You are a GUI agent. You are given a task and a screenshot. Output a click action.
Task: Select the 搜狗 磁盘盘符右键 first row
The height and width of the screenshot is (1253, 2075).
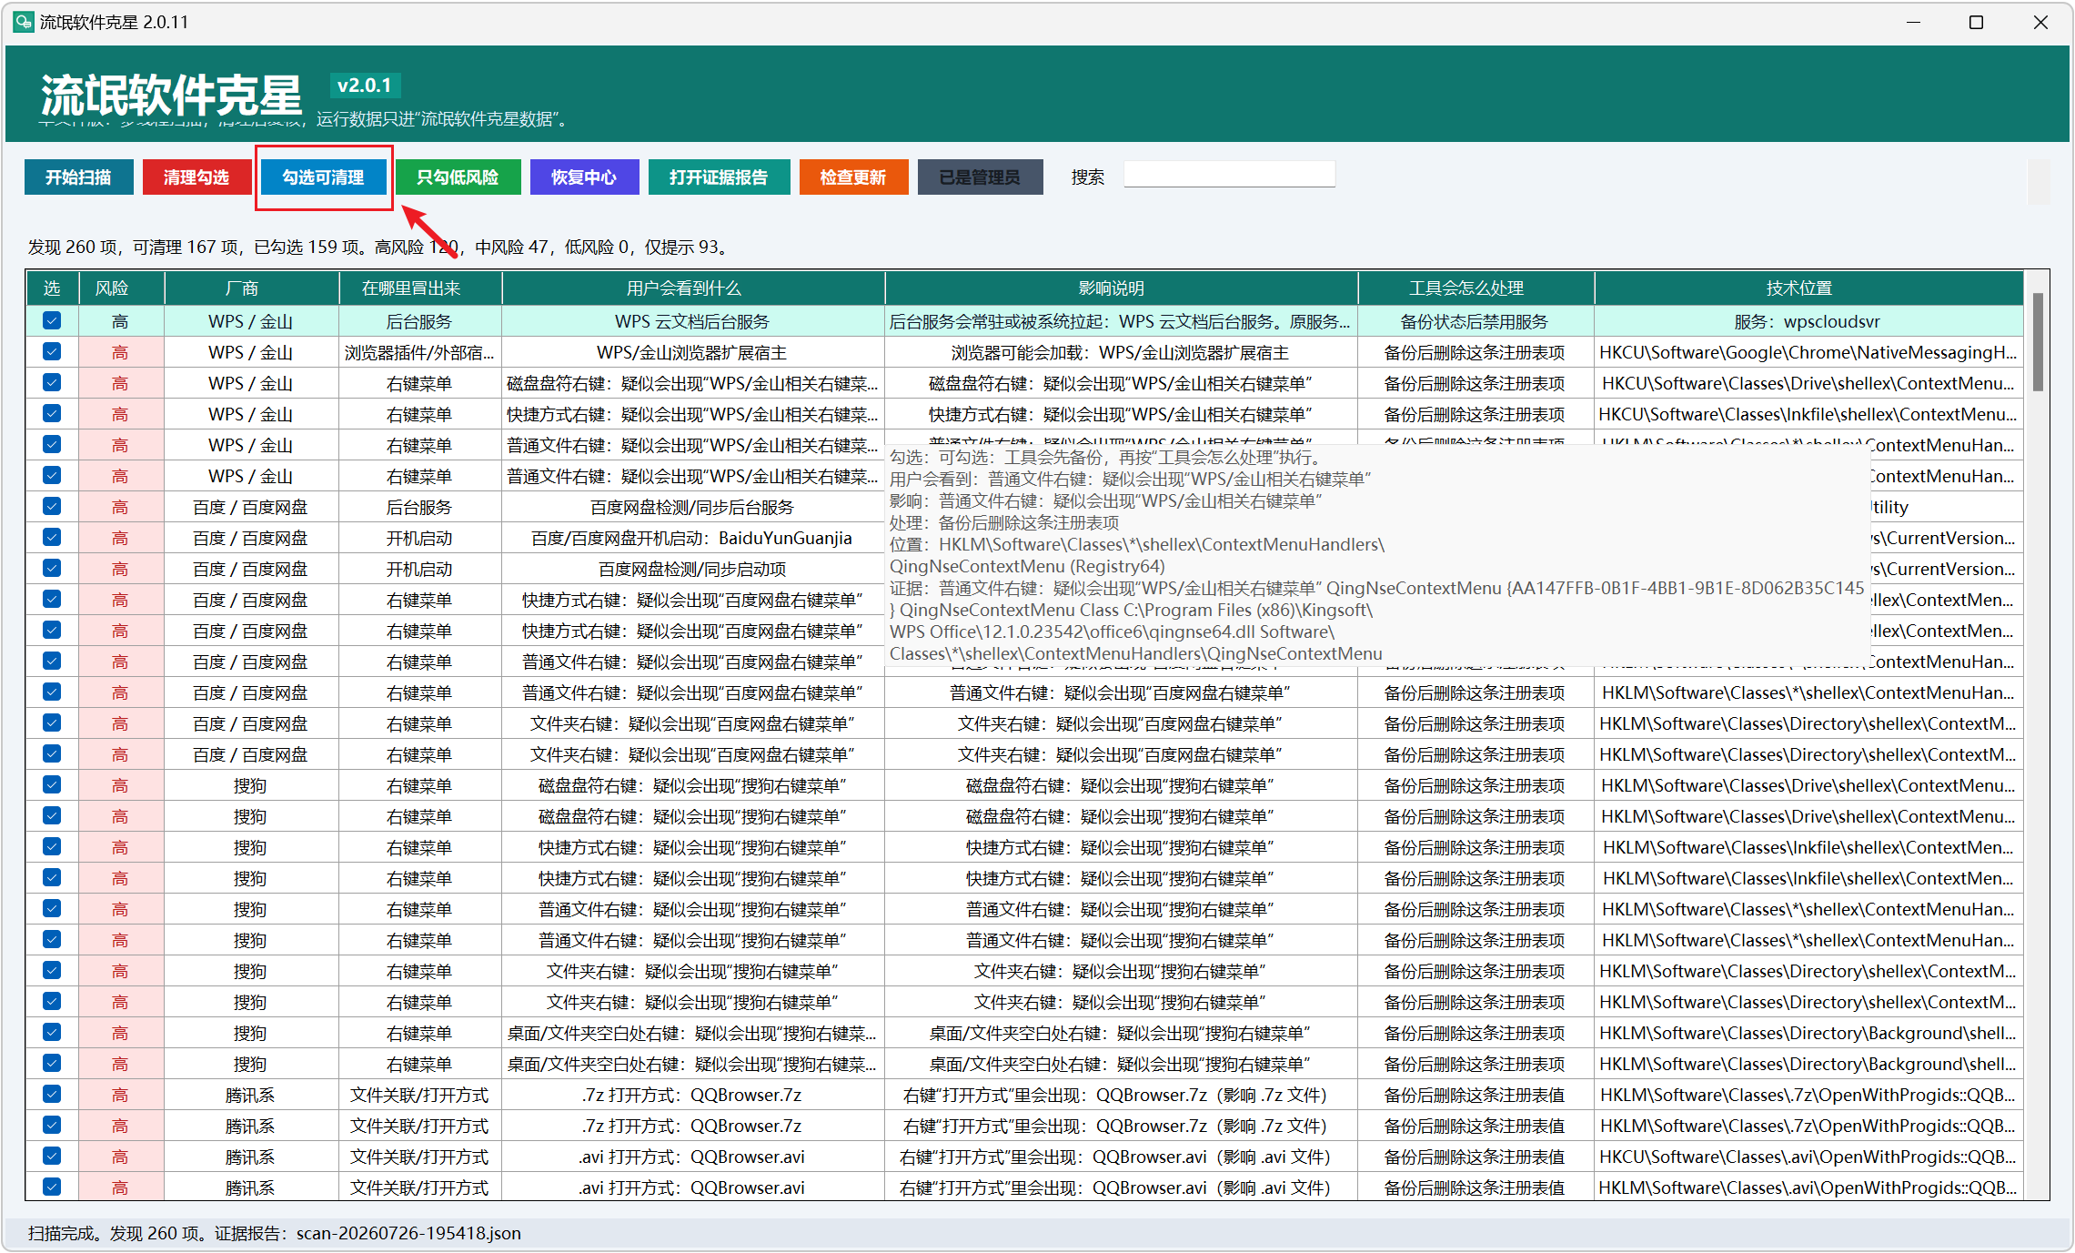click(1023, 785)
